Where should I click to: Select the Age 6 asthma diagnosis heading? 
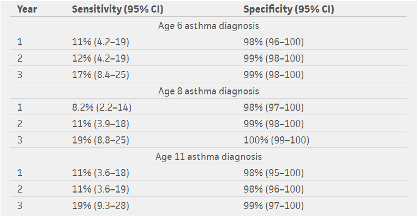click(x=209, y=26)
